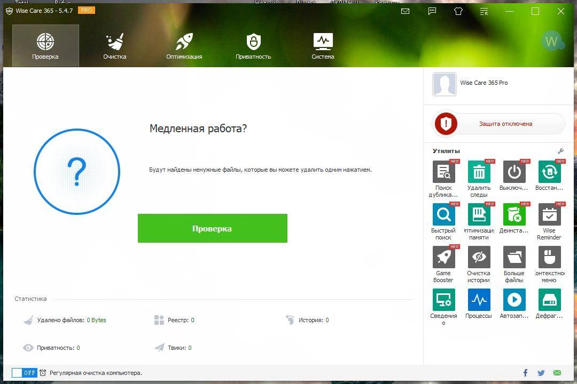Open the Проверка tab
Viewport: 577px width, 384px height.
(45, 45)
